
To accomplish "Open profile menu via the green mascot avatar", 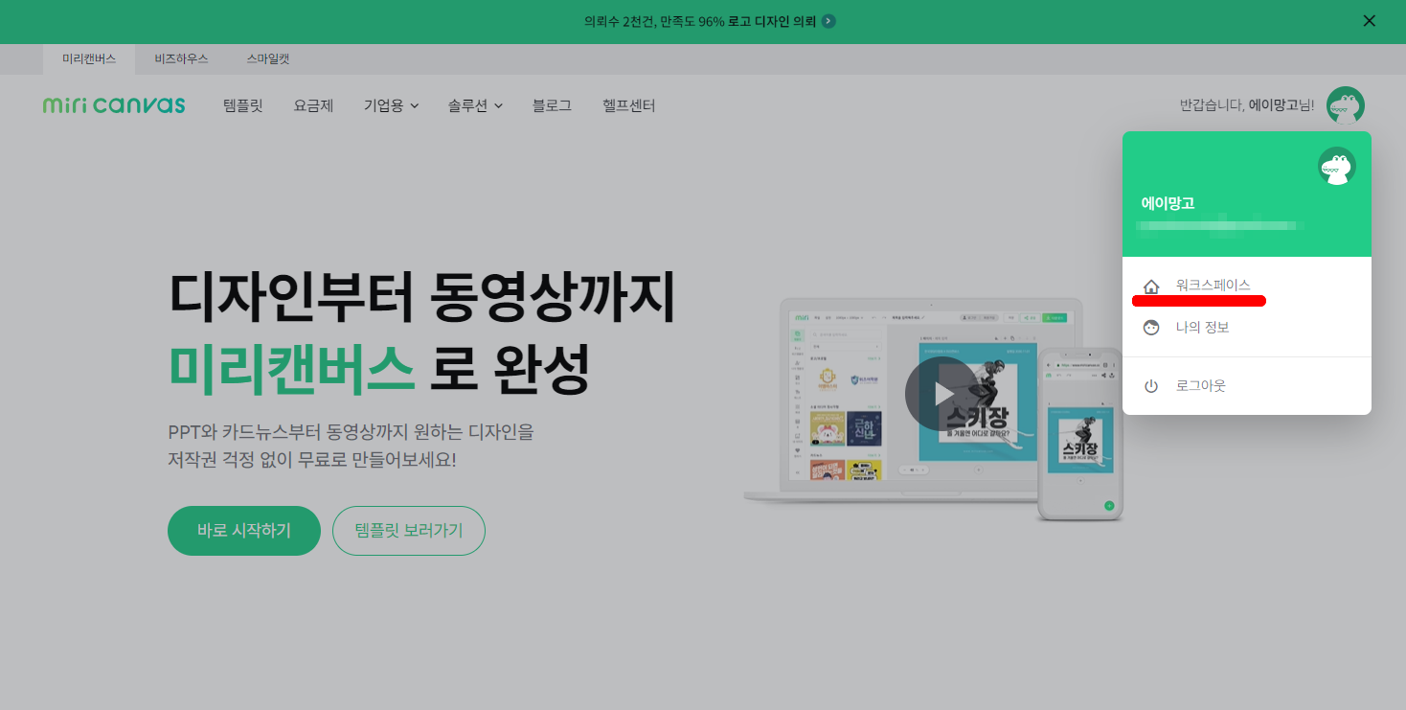I will 1347,105.
